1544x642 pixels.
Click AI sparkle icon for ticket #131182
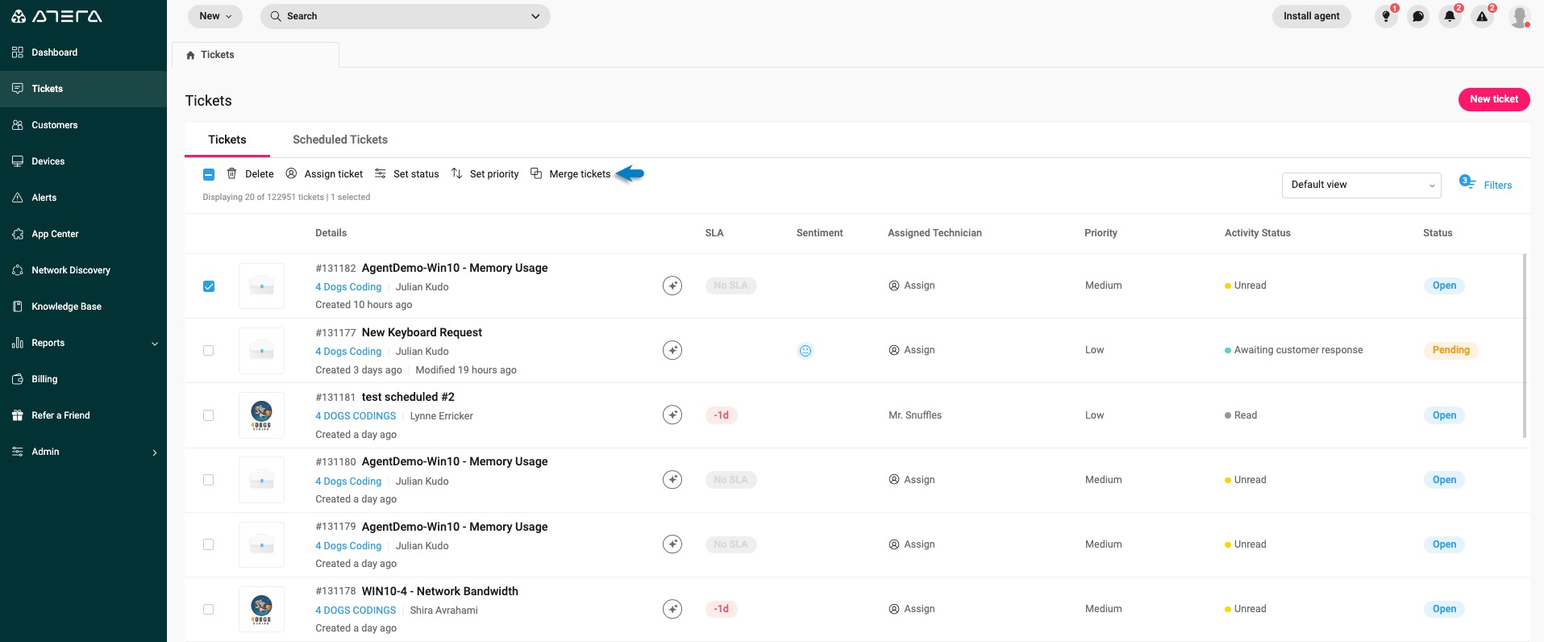coord(672,286)
